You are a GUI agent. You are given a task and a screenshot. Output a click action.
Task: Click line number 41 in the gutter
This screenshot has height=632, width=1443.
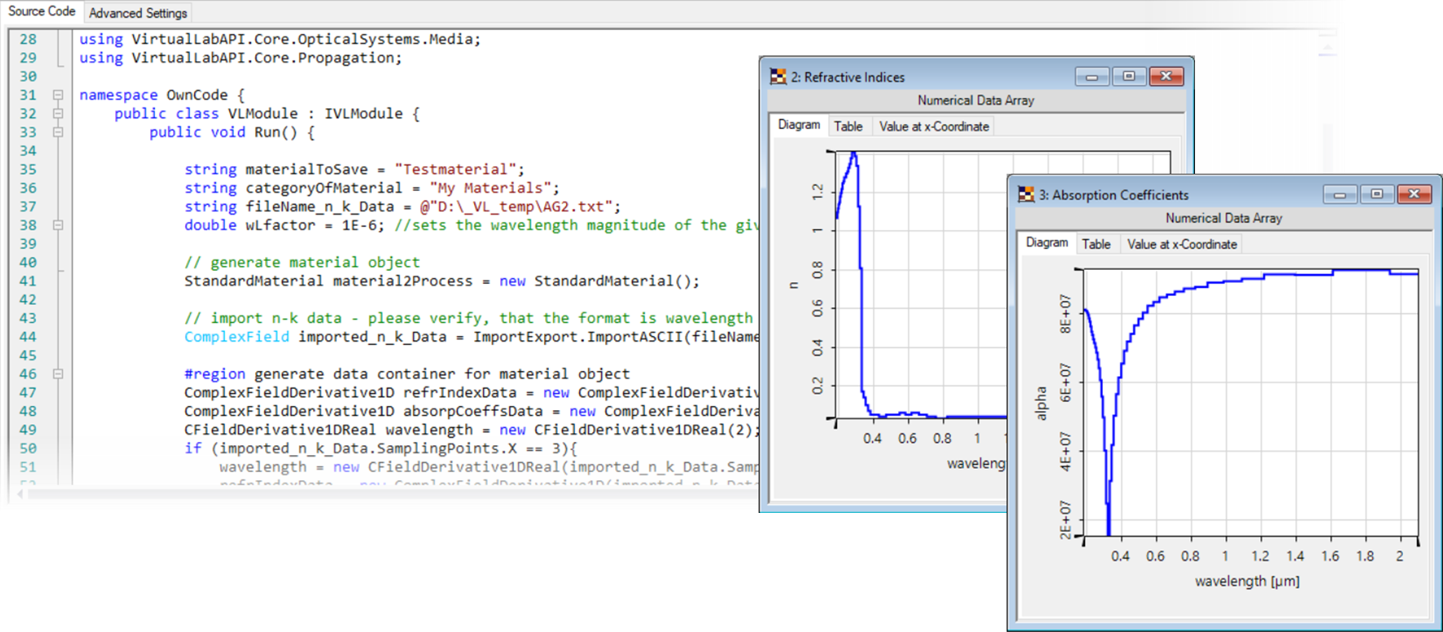(28, 281)
